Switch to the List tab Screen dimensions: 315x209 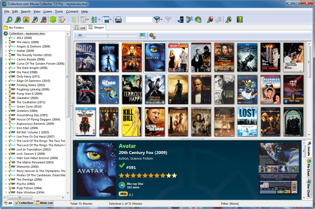[80, 28]
